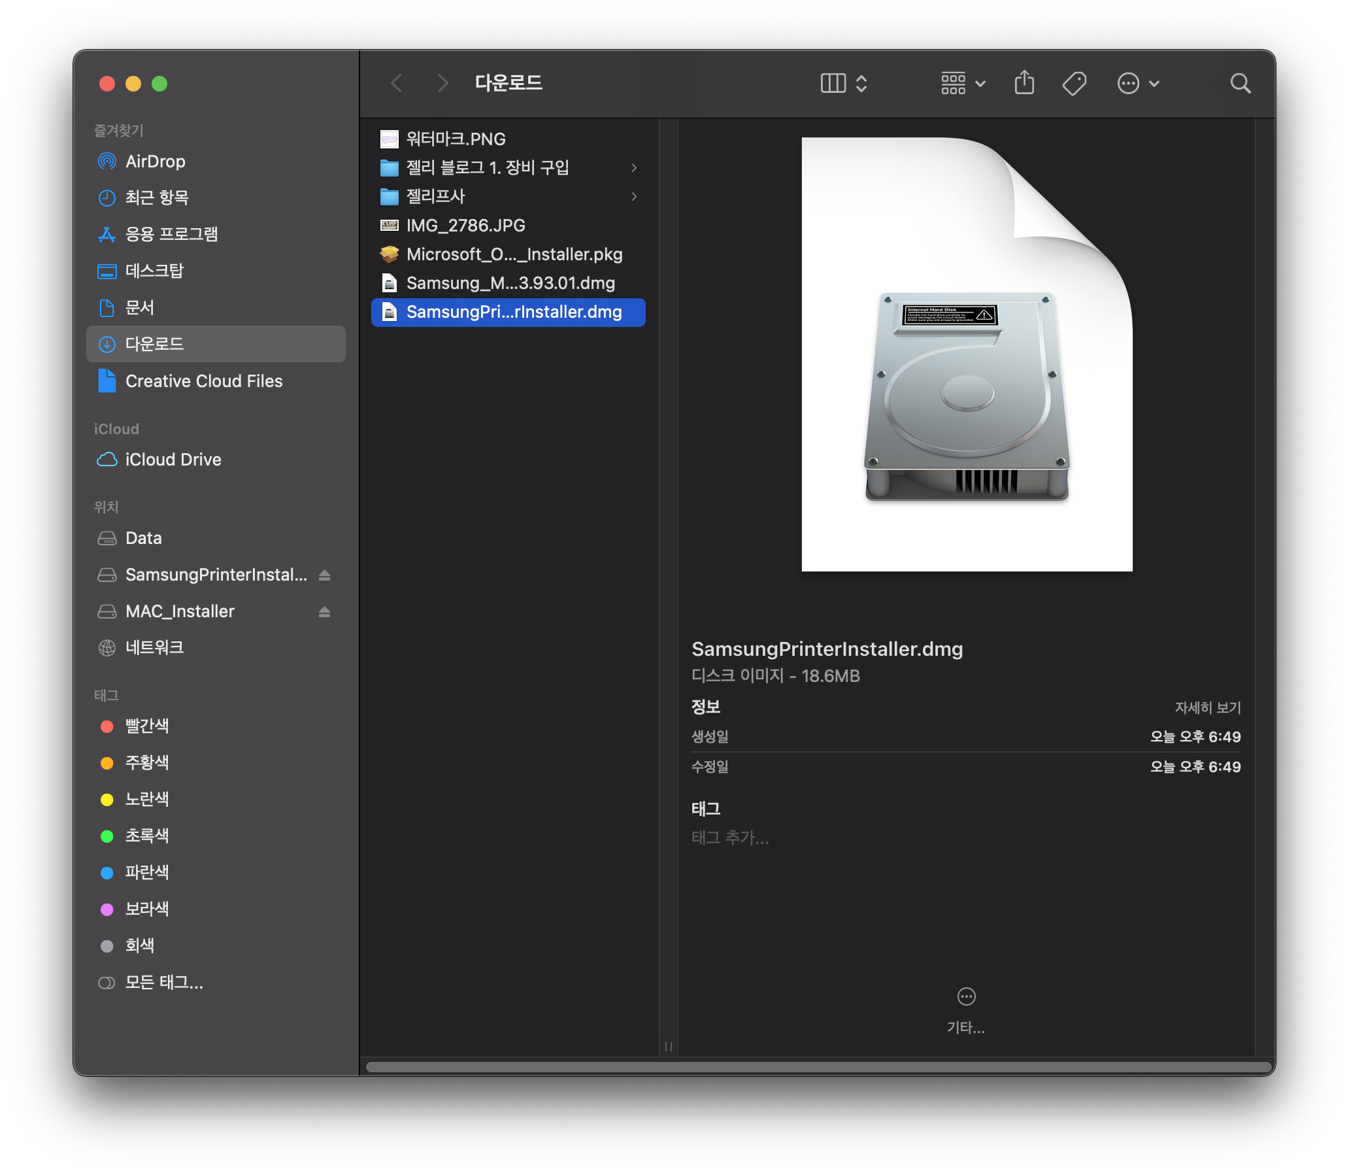Select the Data volume
The image size is (1349, 1173).
click(x=215, y=537)
